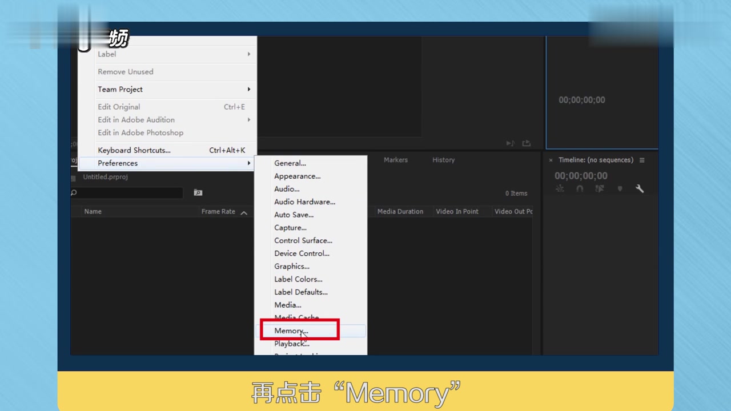Open Memory preferences
Image resolution: width=731 pixels, height=411 pixels.
coord(291,331)
